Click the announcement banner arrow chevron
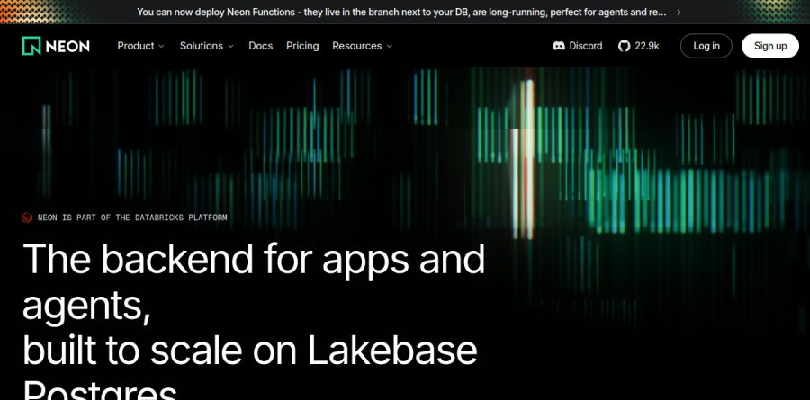This screenshot has height=400, width=810. (x=679, y=12)
